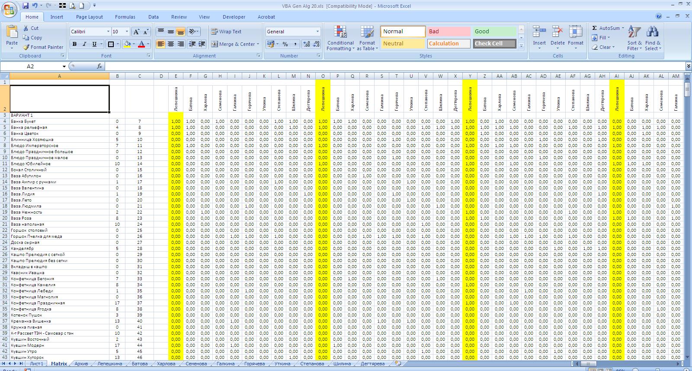Open Sort & Filter options
692x371 pixels.
[634, 38]
